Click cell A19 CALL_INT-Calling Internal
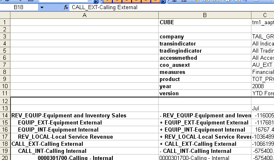Screen dimensions: 274x160 point(84,151)
